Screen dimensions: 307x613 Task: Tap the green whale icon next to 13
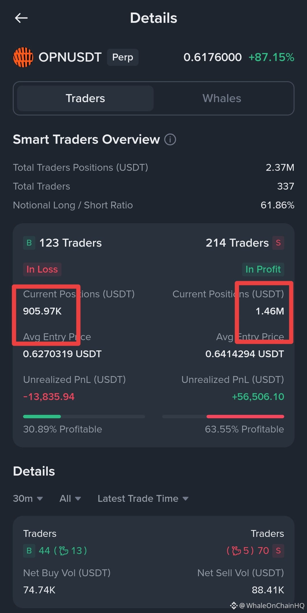point(64,551)
